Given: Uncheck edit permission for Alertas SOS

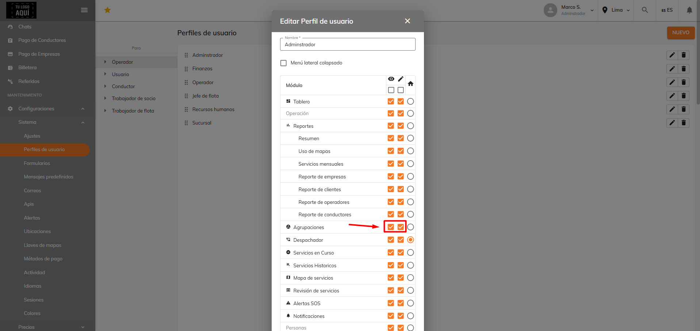Looking at the screenshot, I should (401, 303).
